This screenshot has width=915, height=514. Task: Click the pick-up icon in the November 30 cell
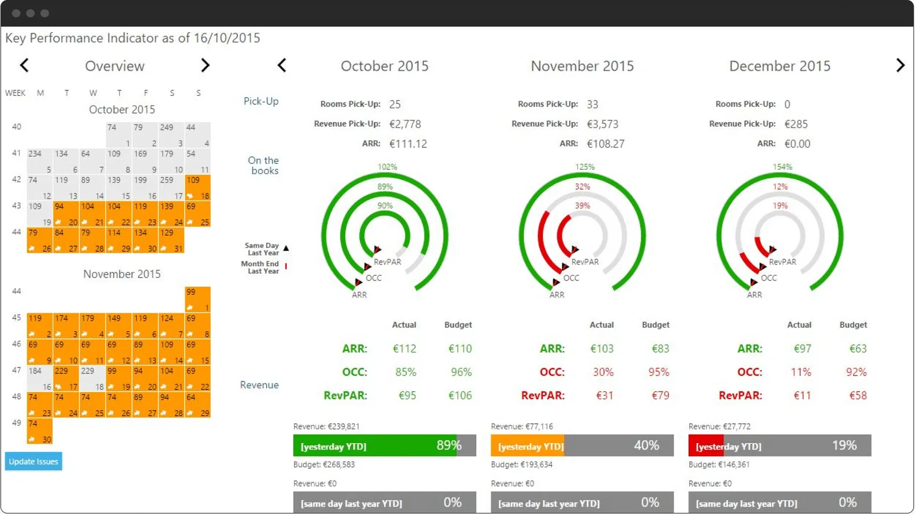pos(32,439)
